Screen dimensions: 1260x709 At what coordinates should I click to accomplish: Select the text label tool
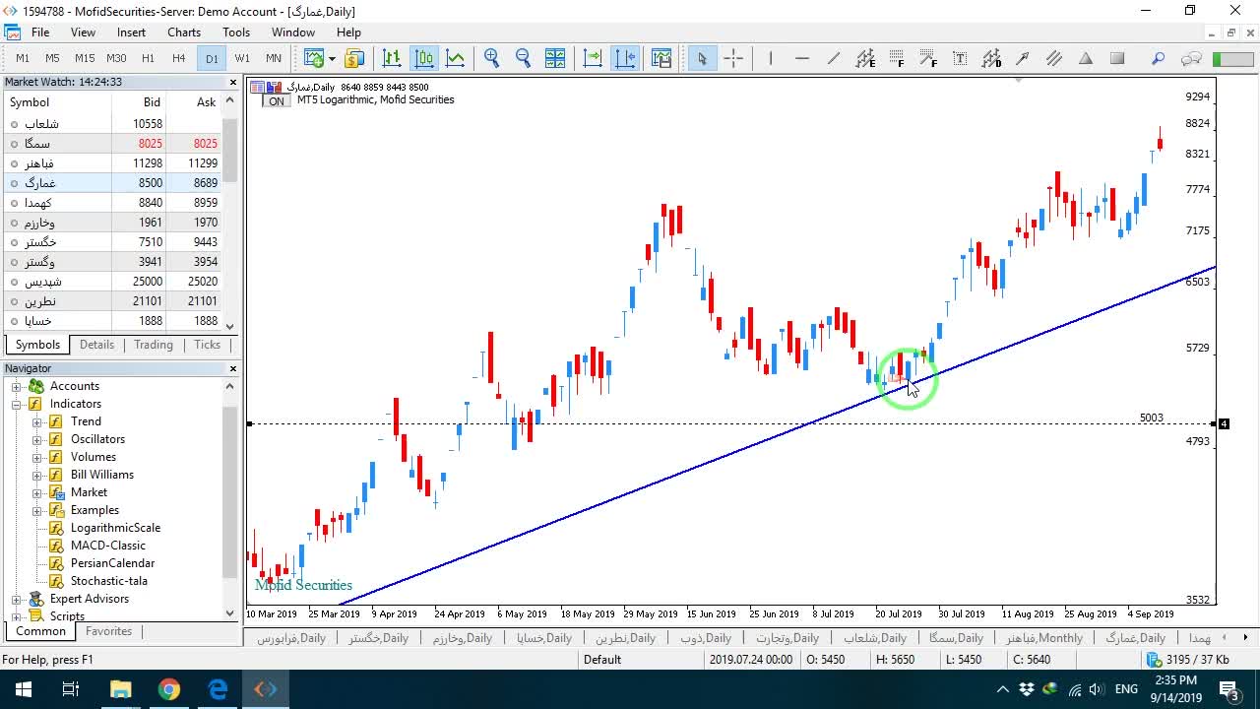(960, 58)
